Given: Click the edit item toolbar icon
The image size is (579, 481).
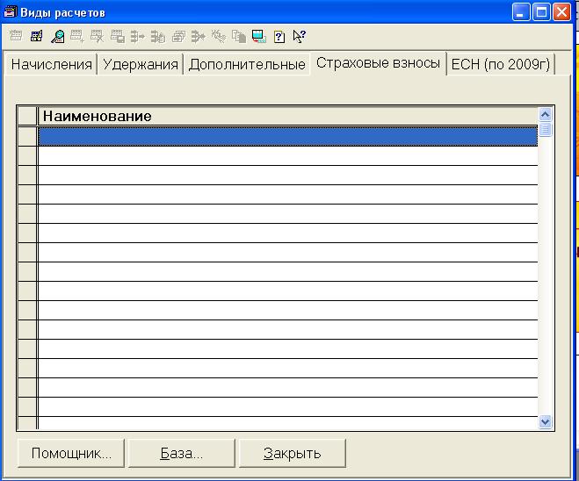Looking at the screenshot, I should (36, 37).
